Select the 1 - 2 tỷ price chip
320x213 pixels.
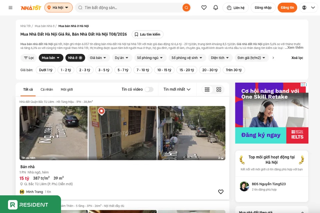coord(66,70)
